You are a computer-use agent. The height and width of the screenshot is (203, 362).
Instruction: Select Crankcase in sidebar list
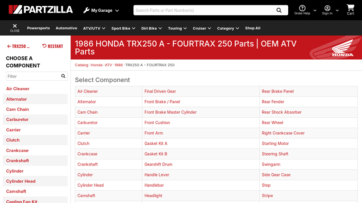17,151
